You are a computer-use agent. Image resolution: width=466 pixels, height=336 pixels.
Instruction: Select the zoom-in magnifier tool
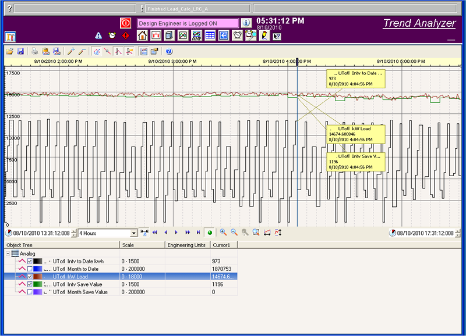pyautogui.click(x=223, y=233)
